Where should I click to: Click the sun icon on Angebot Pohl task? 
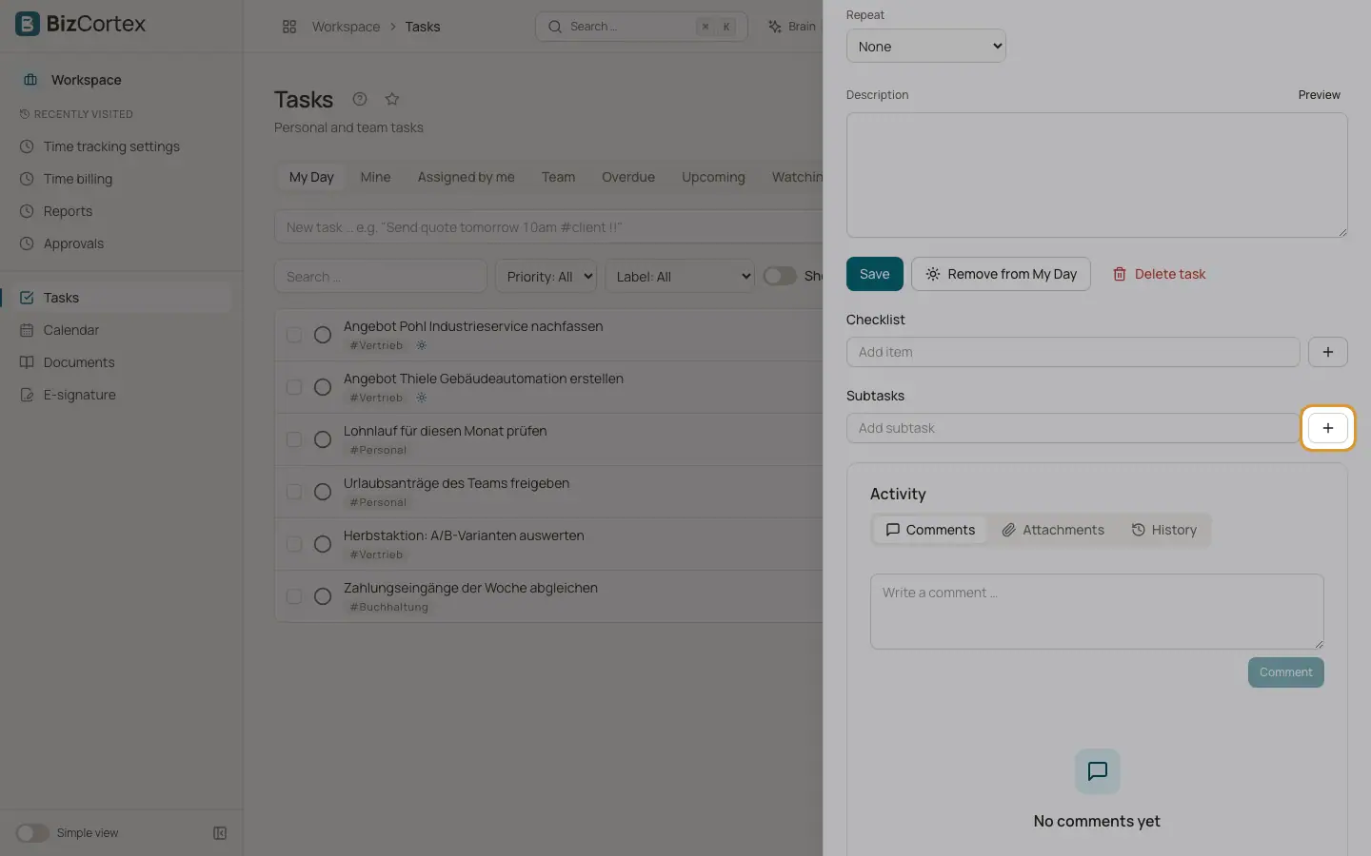click(422, 345)
